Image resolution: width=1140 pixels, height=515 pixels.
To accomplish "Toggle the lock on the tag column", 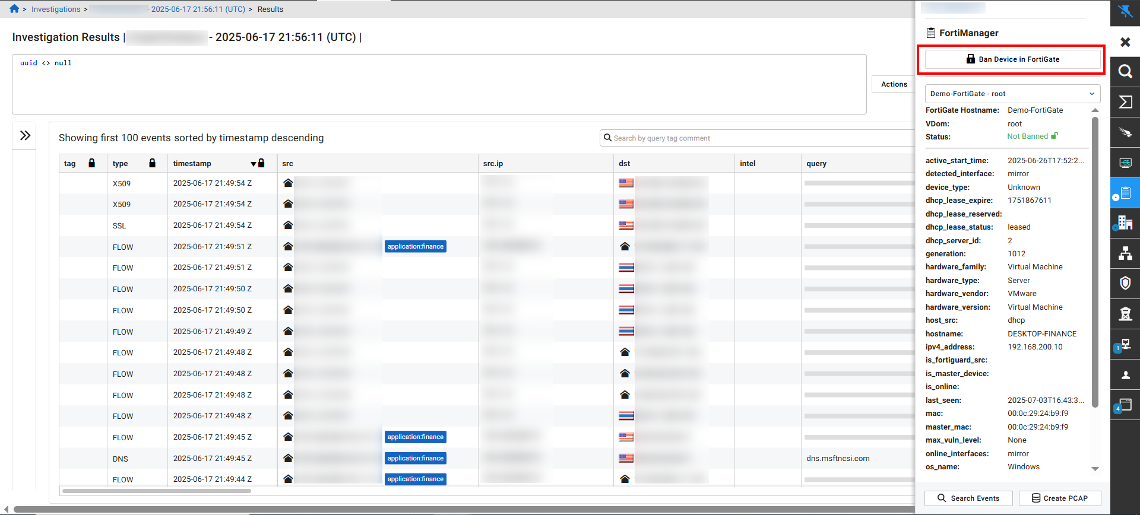I will [91, 163].
